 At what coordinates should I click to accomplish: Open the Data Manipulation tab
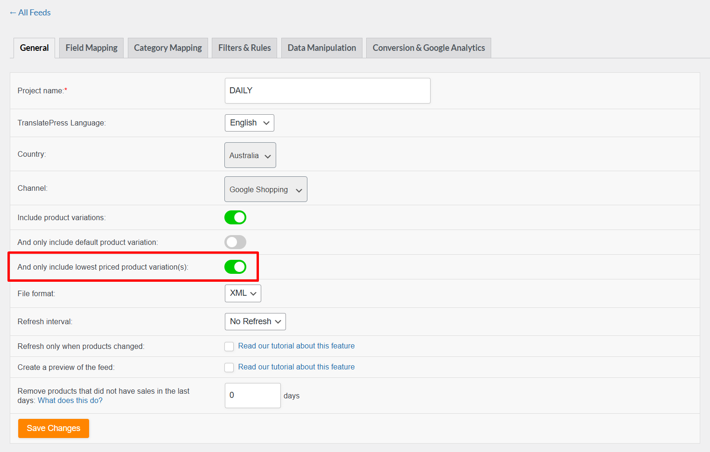pyautogui.click(x=321, y=48)
